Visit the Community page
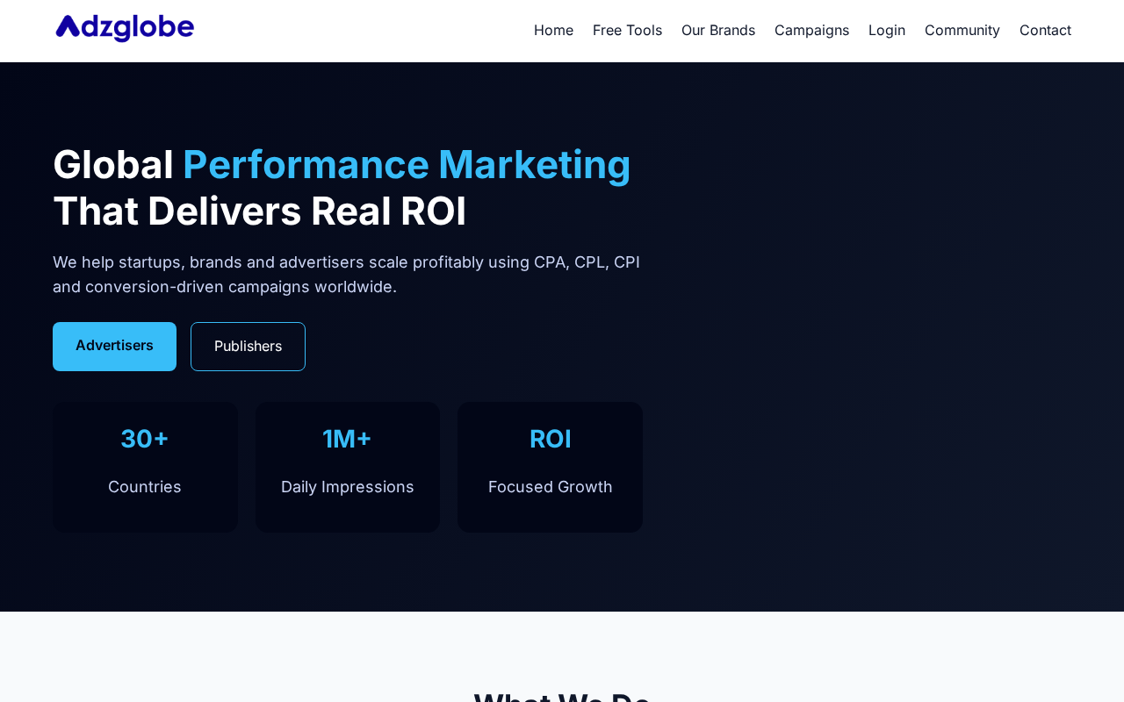This screenshot has height=702, width=1124. pos(962,31)
